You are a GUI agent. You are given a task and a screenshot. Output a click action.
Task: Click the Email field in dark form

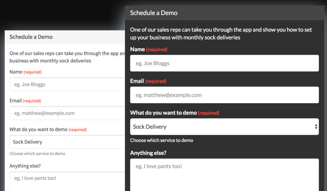click(224, 95)
